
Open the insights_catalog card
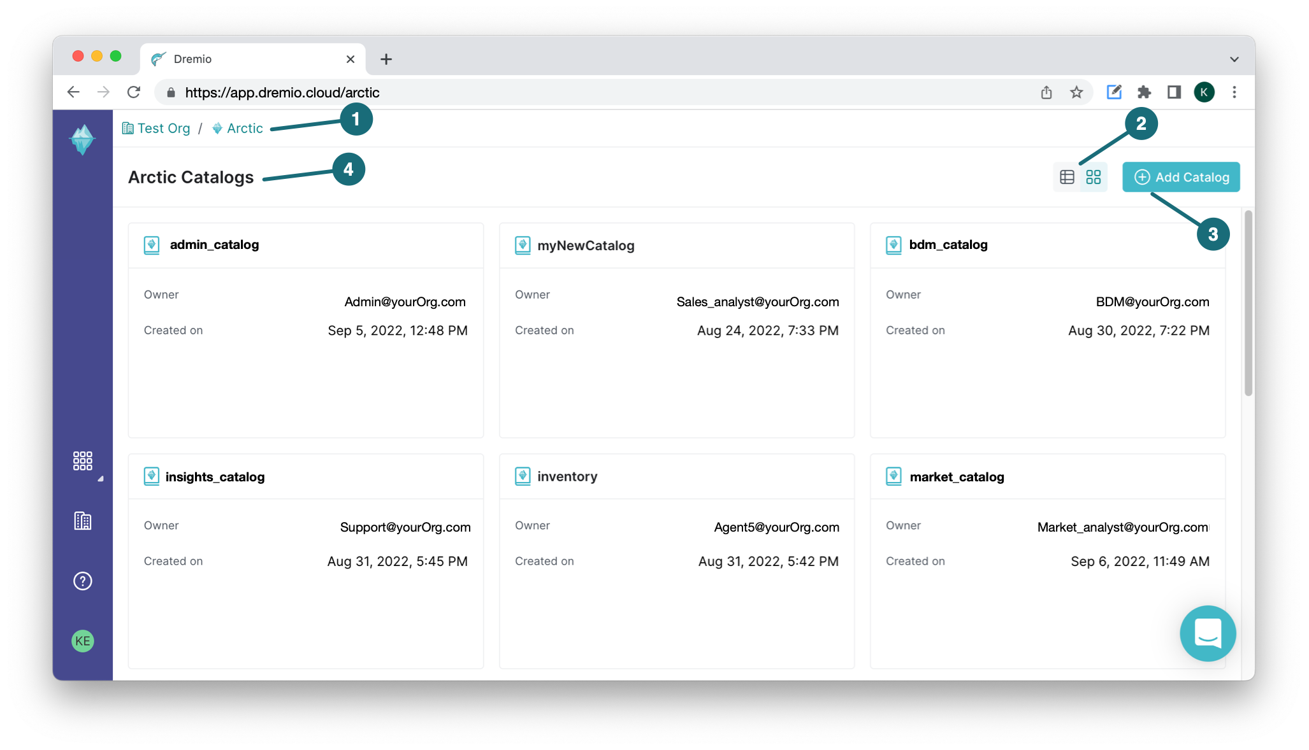215,477
